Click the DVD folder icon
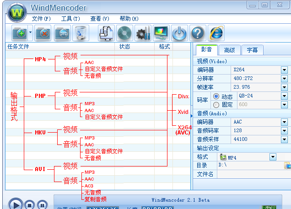The height and width of the screenshot is (209, 291). pos(63,33)
